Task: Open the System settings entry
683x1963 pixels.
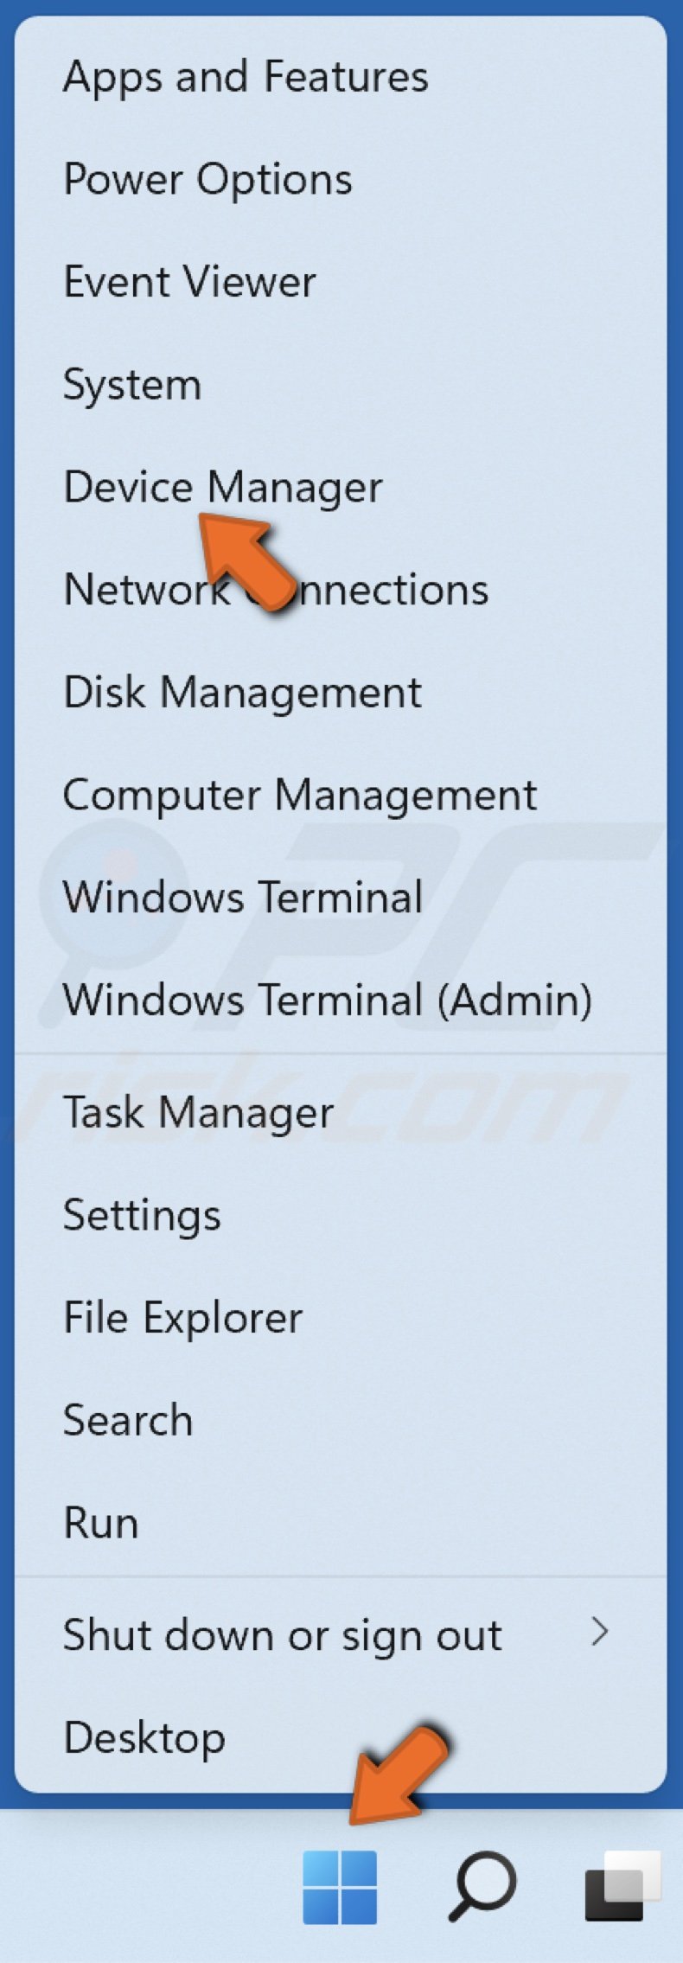Action: coord(132,384)
